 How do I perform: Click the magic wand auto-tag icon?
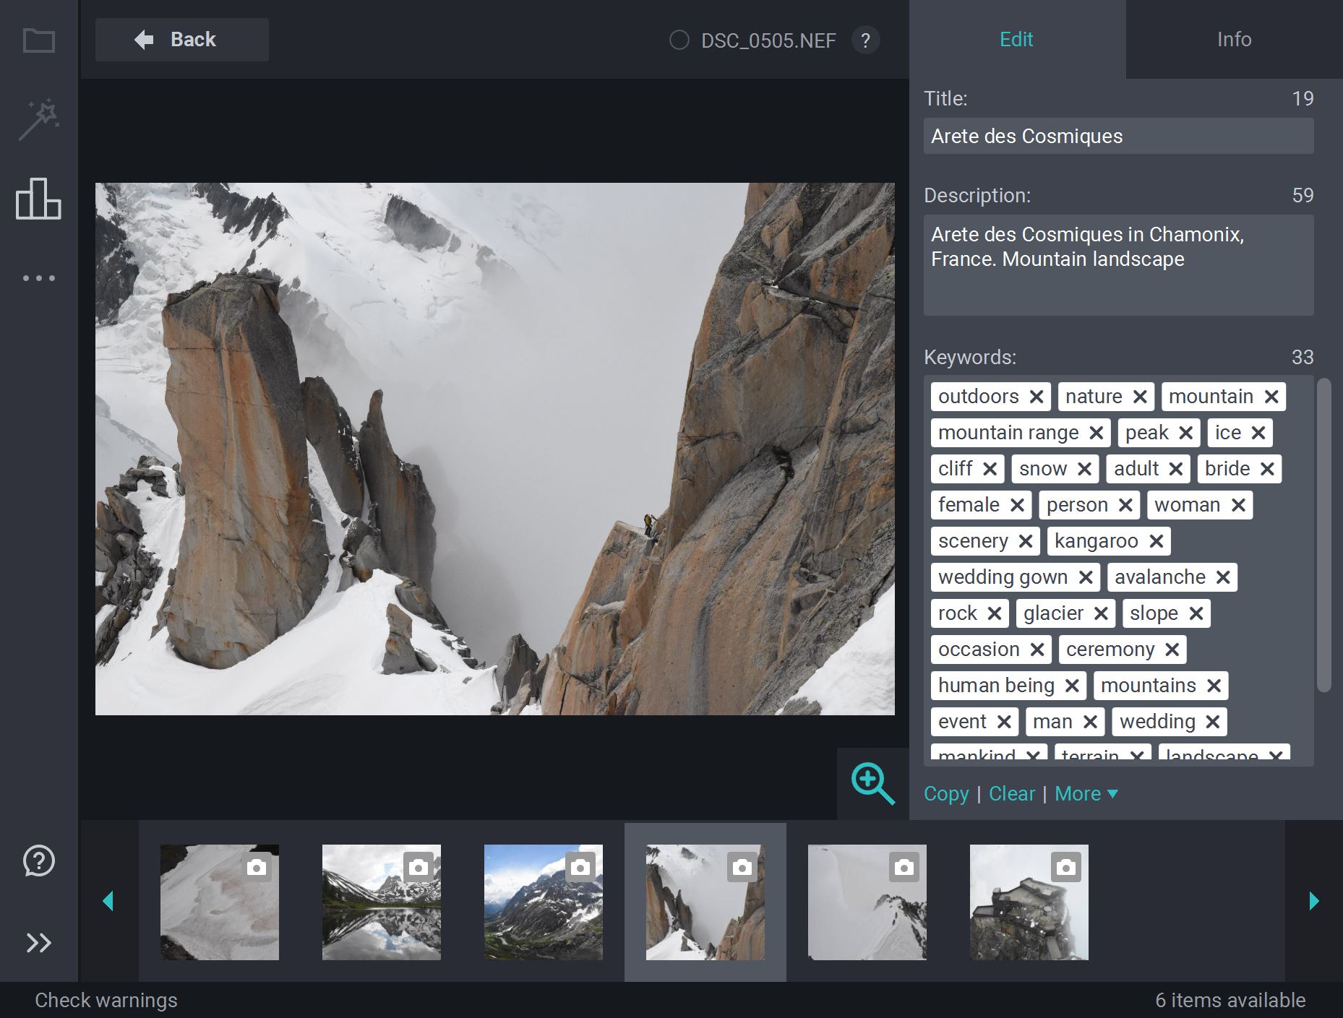click(x=38, y=119)
